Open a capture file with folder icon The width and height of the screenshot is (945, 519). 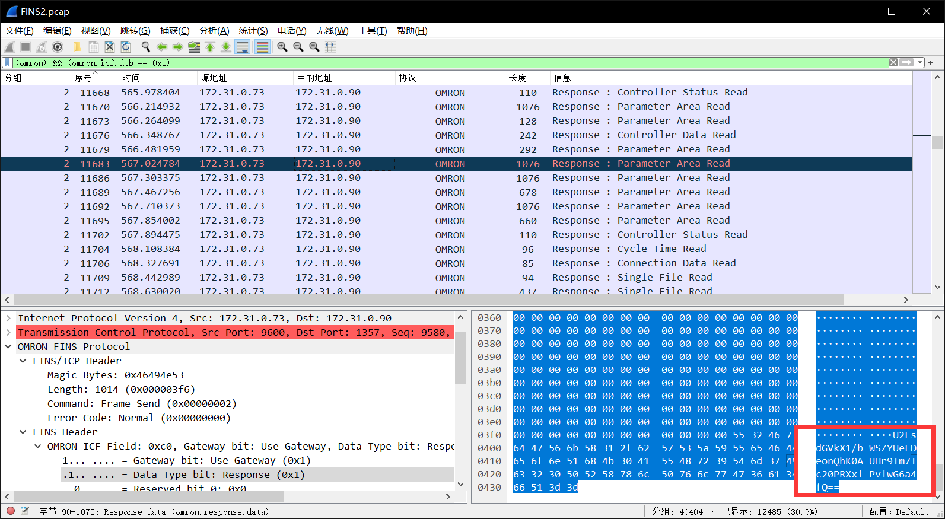tap(77, 47)
